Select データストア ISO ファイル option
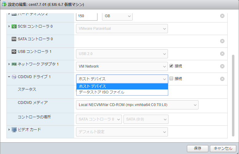This screenshot has height=154, width=239. tap(122, 93)
